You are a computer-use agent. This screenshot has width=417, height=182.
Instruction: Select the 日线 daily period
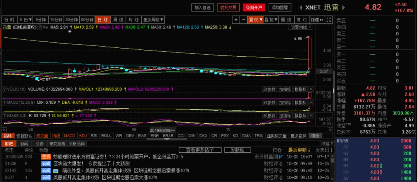(x=103, y=20)
